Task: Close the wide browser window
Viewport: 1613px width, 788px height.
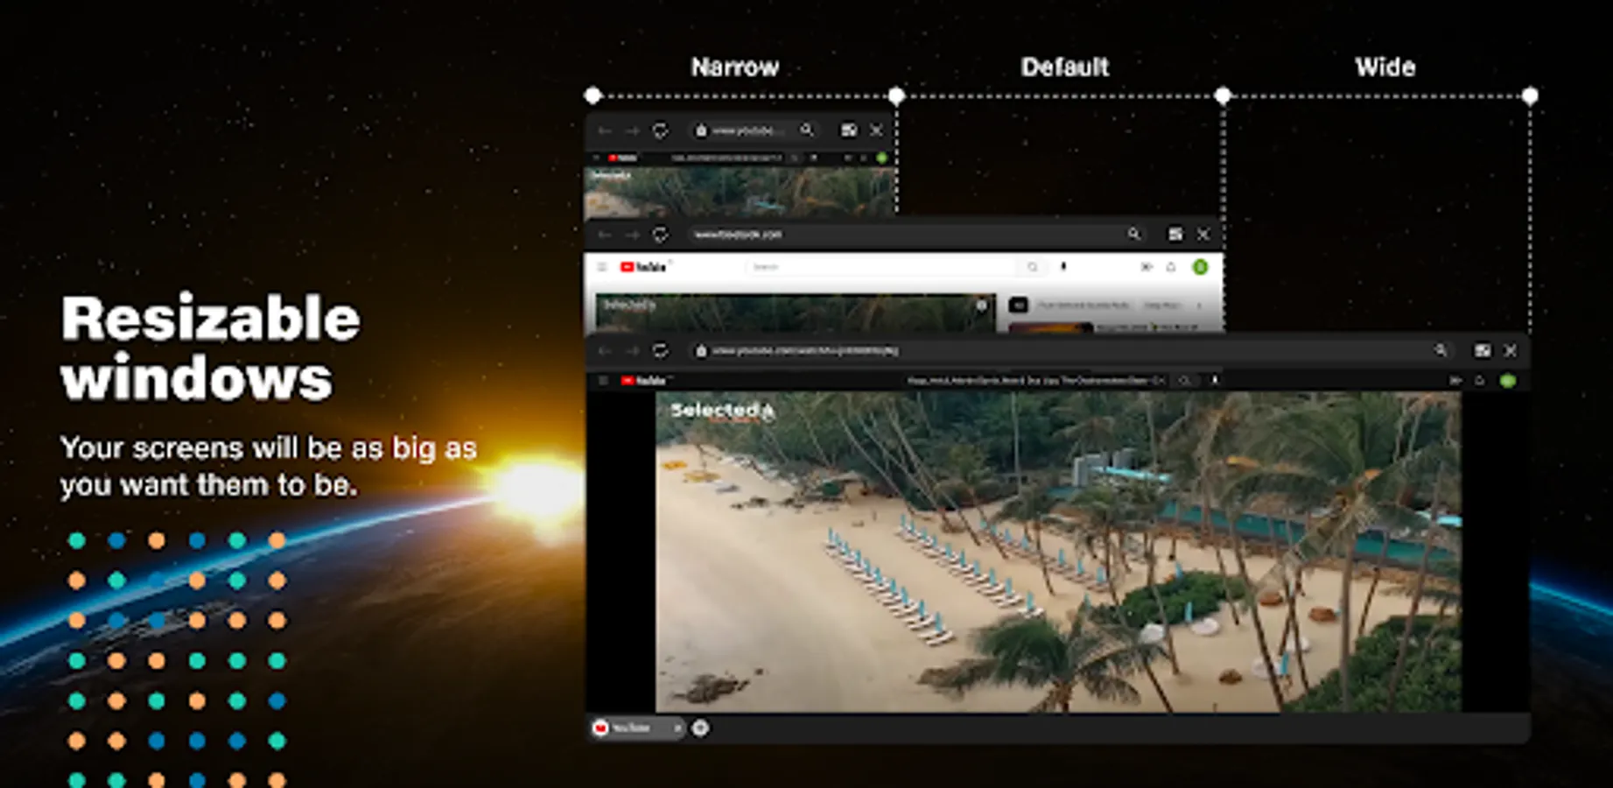Action: [x=1510, y=350]
